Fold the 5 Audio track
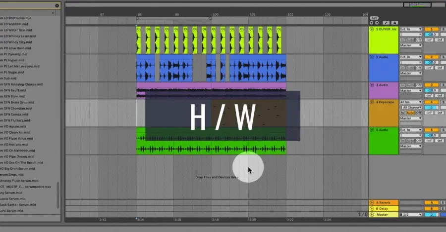This screenshot has height=232, width=446. coord(372,130)
